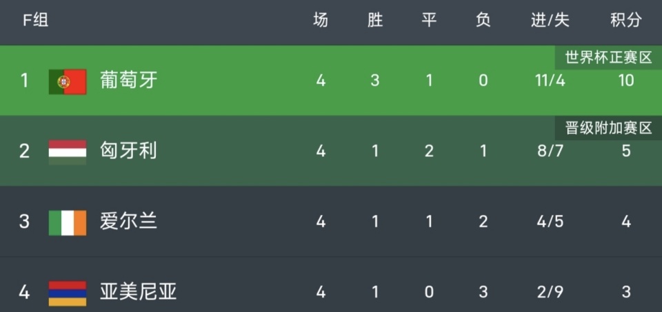The image size is (662, 312).
Task: Click the 进/失 column header
Action: click(x=550, y=21)
